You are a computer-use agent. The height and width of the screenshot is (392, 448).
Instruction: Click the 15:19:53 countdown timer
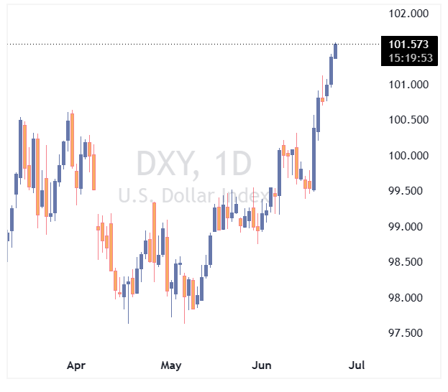tap(411, 58)
